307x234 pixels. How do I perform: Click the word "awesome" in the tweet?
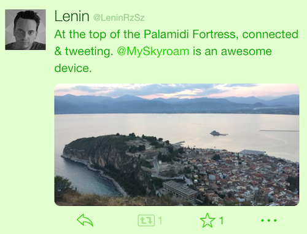coord(246,51)
